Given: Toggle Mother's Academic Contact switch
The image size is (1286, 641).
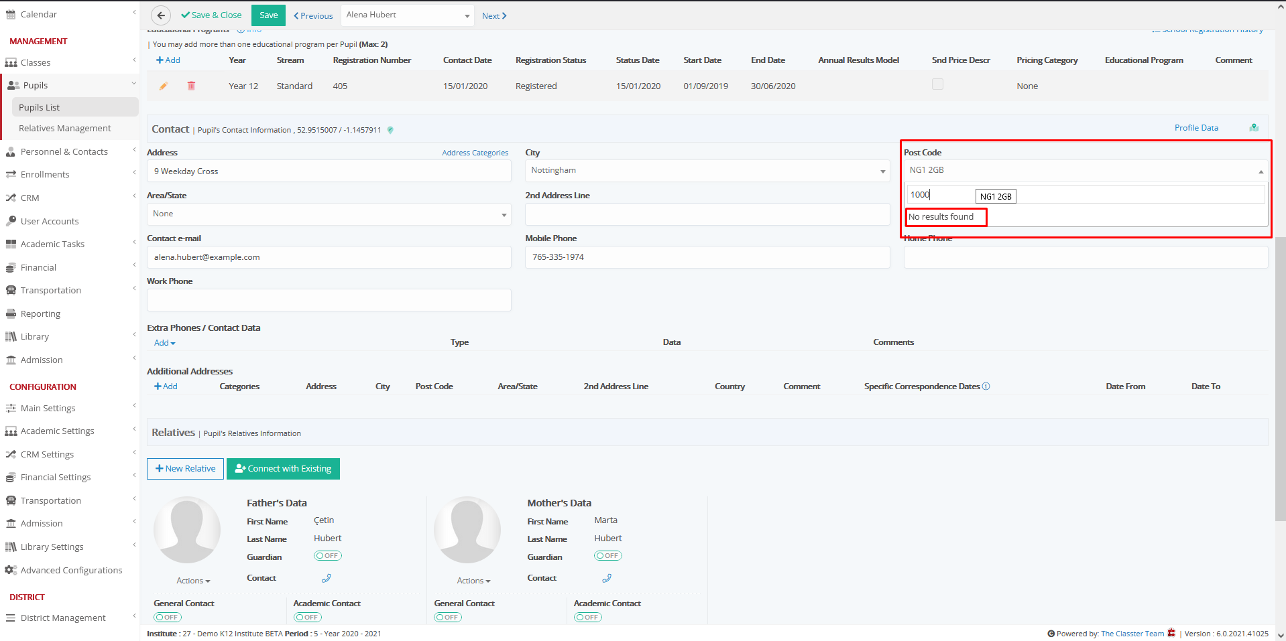Looking at the screenshot, I should [588, 618].
